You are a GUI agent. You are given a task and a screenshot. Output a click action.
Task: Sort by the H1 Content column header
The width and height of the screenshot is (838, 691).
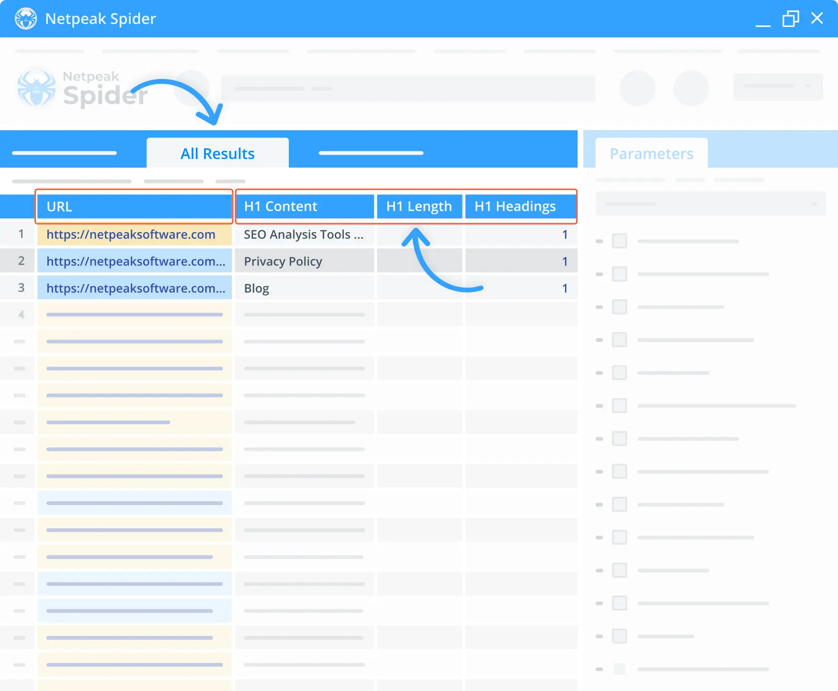(x=305, y=206)
